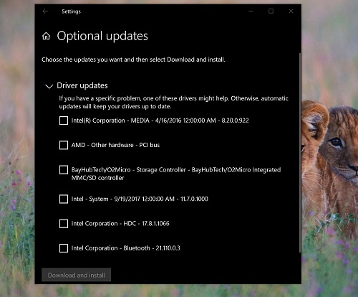Screen dimensions: 358x297
Task: Select the AMD PCI bus driver checkbox
Action: pyautogui.click(x=64, y=145)
